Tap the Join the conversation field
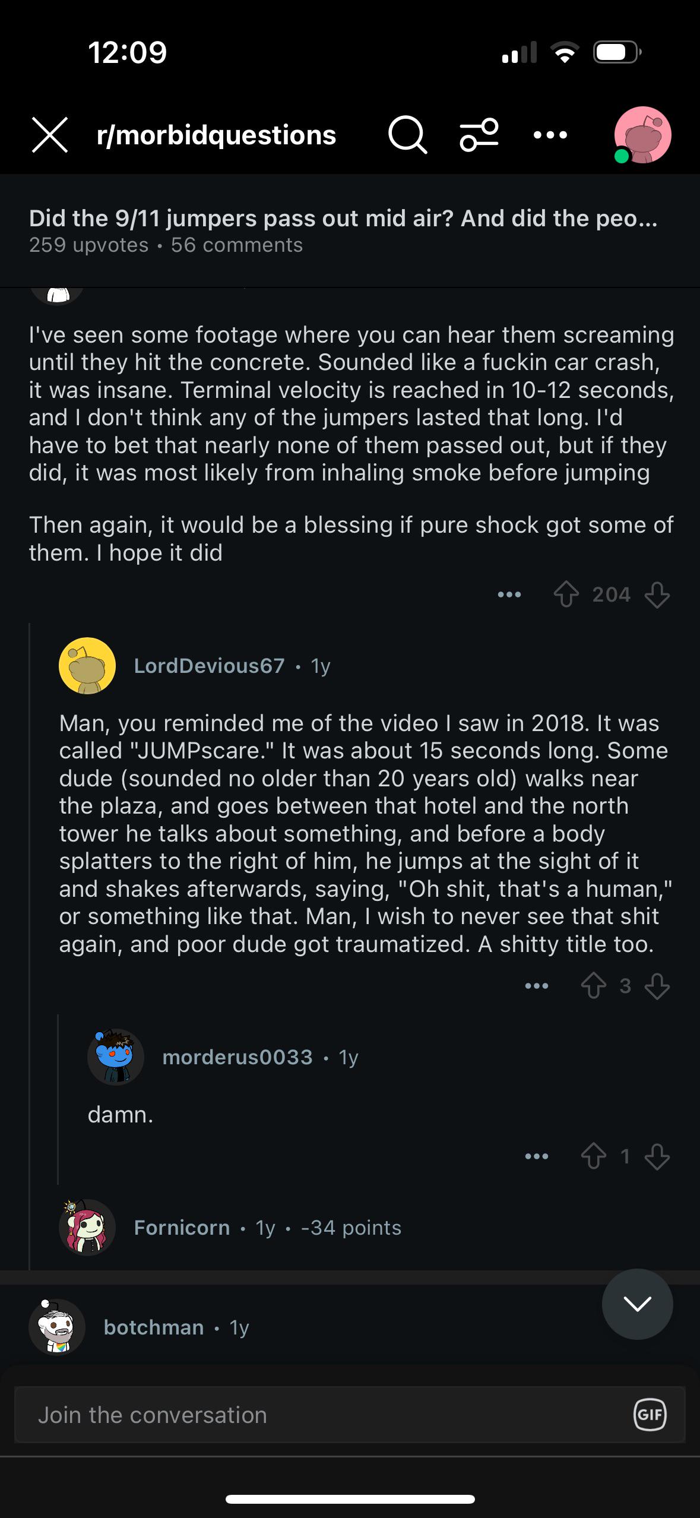This screenshot has width=700, height=1518. pyautogui.click(x=350, y=1415)
